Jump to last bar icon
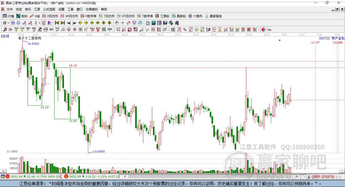This screenshot has width=345, height=187. pos(63,23)
